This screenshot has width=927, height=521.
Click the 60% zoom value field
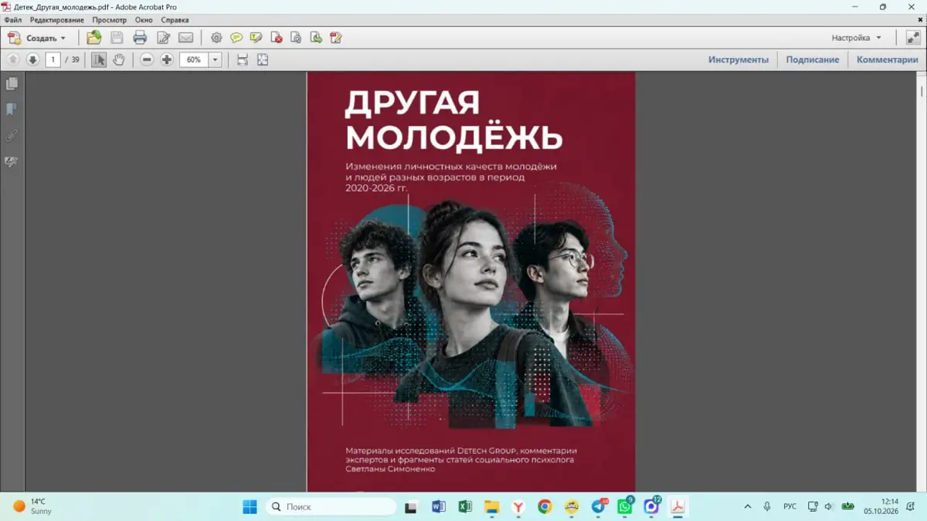point(194,59)
